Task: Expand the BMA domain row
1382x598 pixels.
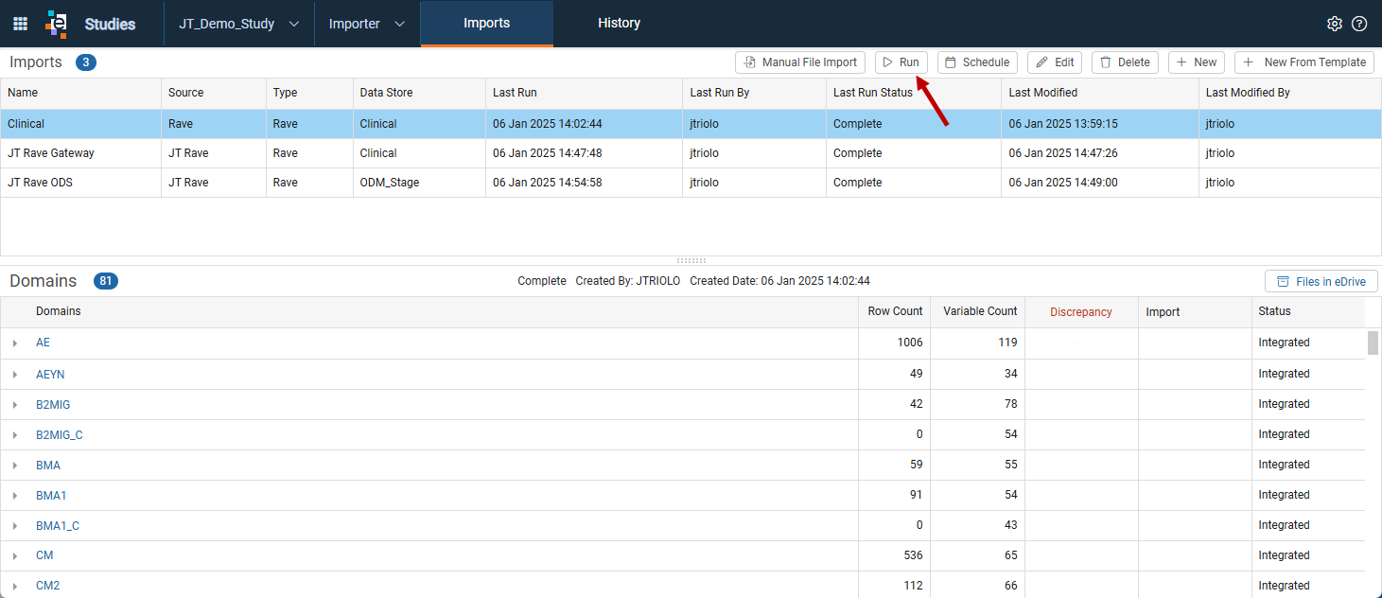Action: click(x=15, y=466)
